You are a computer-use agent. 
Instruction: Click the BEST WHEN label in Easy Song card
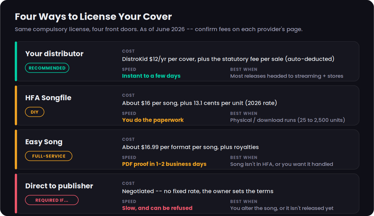point(244,157)
